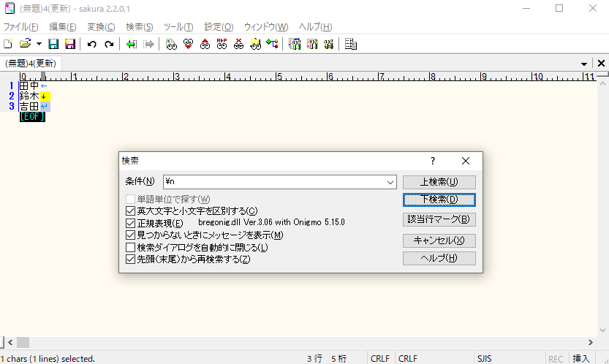Click the Replace (R▸P) binoculars icon

222,44
